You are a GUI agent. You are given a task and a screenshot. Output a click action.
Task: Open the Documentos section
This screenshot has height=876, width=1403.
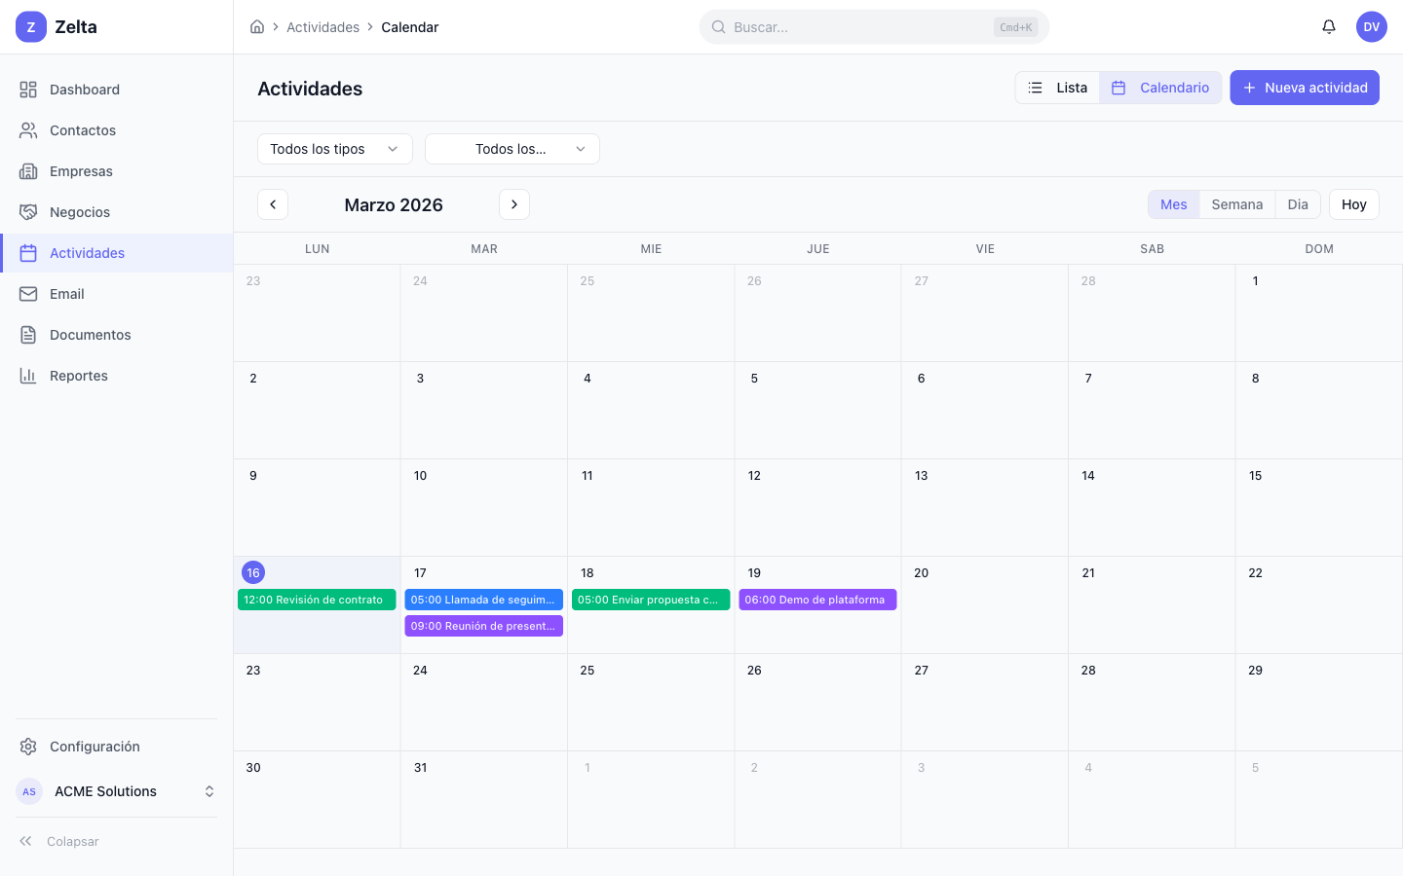pyautogui.click(x=91, y=334)
